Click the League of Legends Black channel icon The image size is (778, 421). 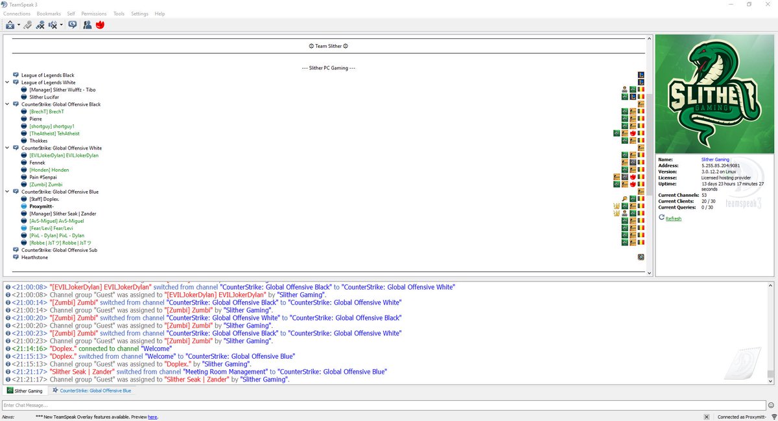16,75
